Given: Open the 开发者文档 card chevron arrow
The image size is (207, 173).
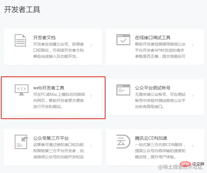Looking at the screenshot, I should tap(91, 46).
